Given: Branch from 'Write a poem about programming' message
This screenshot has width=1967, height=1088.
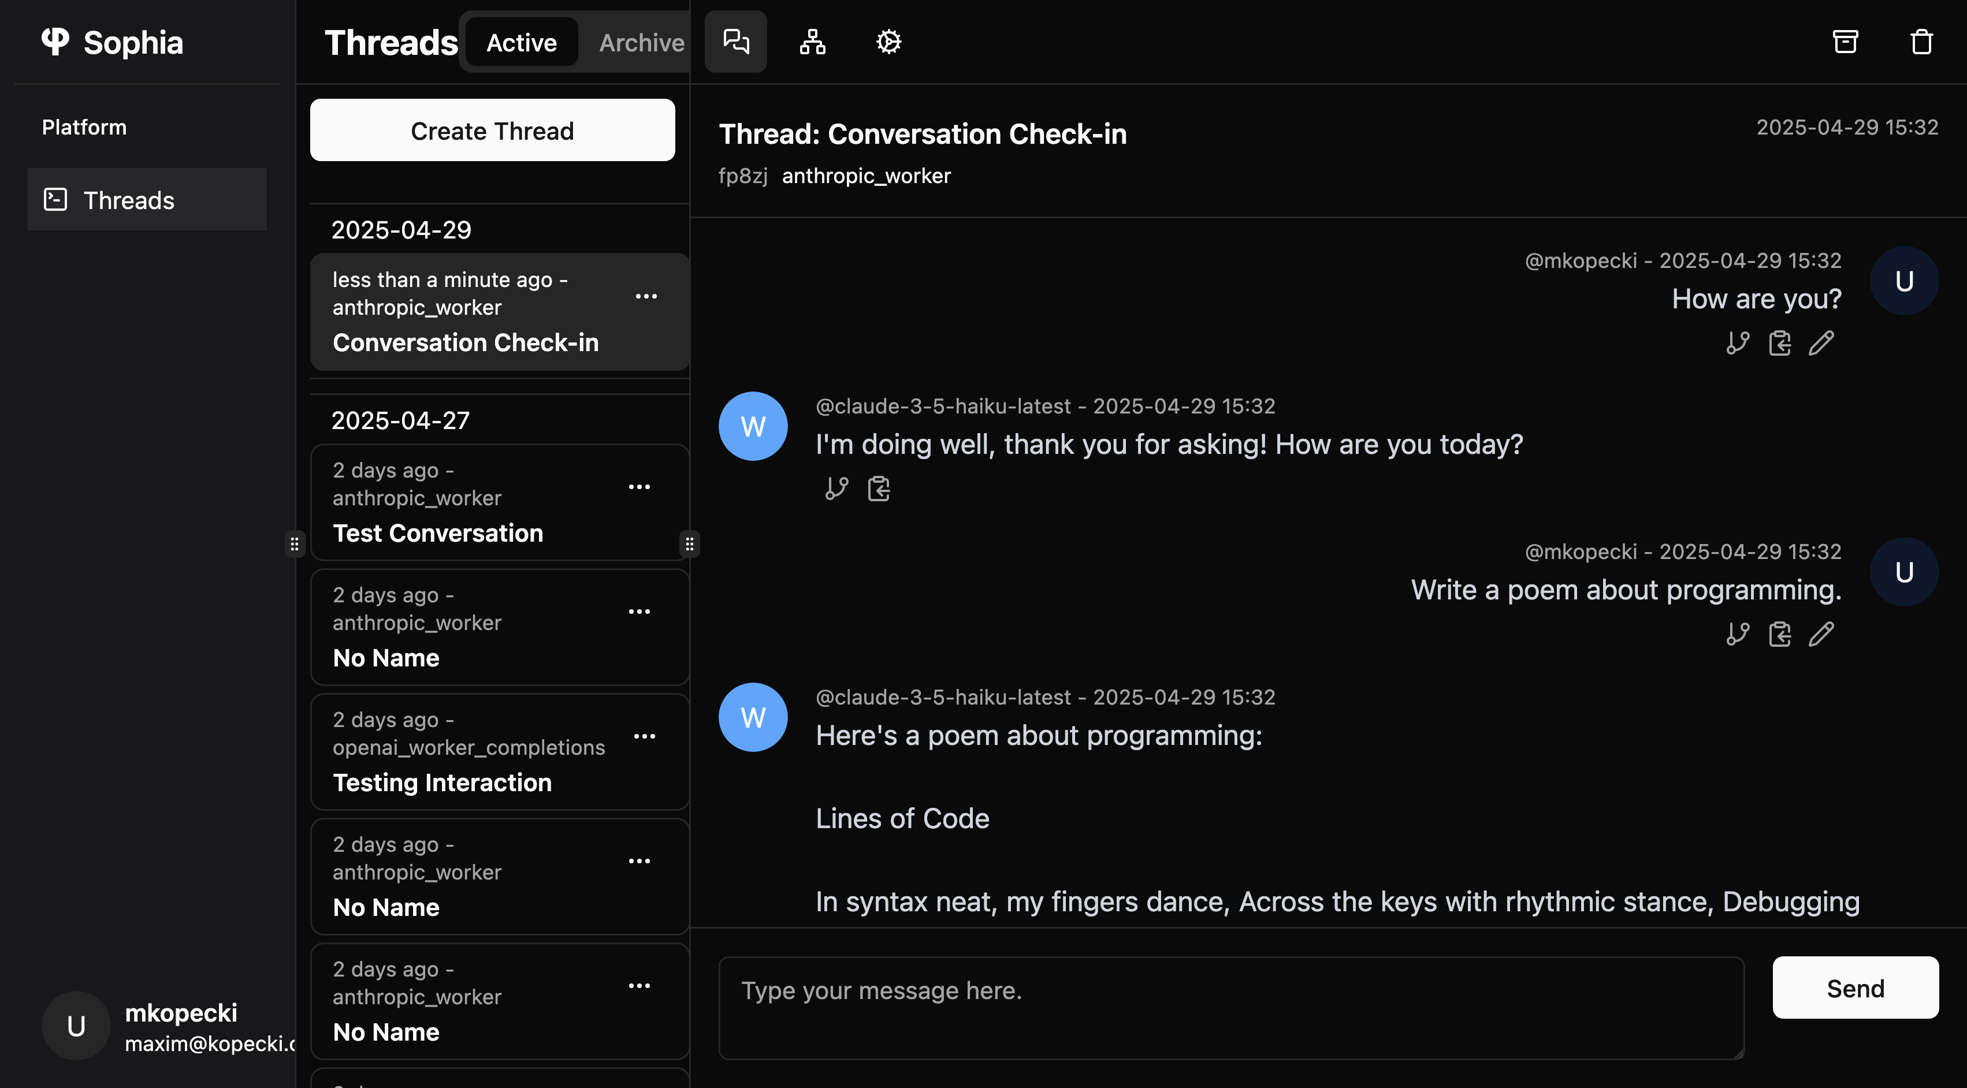Looking at the screenshot, I should [x=1738, y=634].
